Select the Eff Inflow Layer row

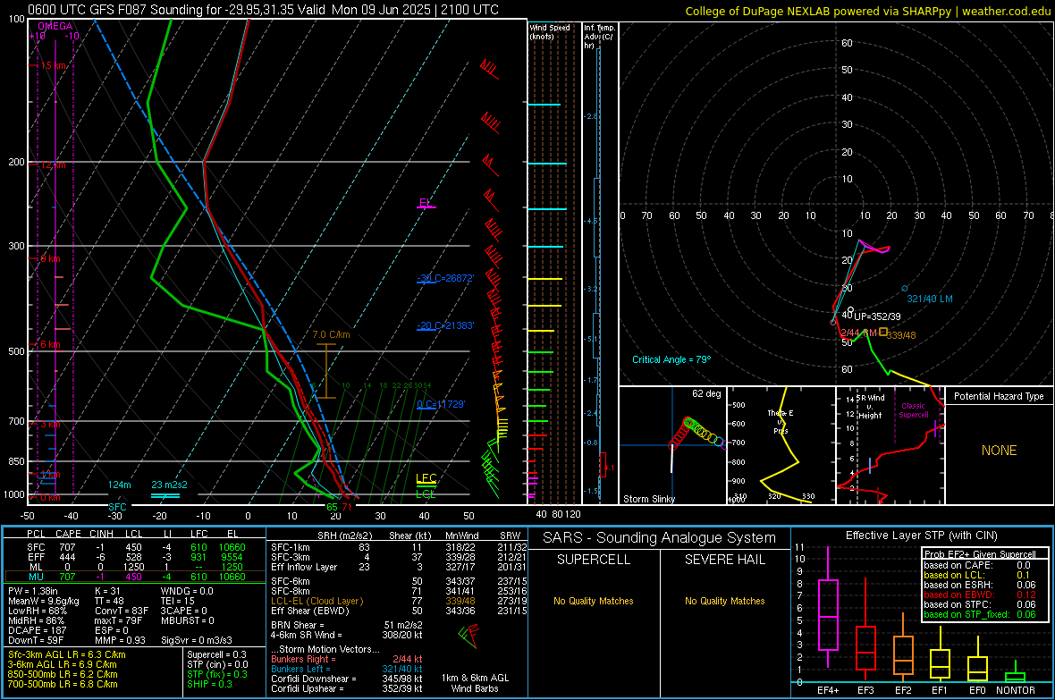(x=399, y=567)
